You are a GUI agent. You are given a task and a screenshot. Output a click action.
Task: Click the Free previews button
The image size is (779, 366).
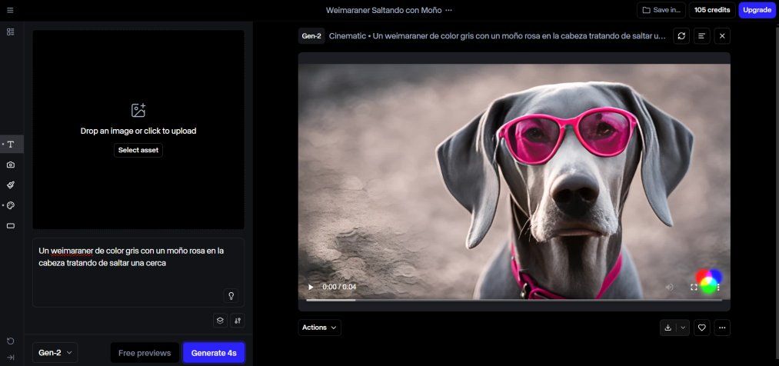pos(145,353)
